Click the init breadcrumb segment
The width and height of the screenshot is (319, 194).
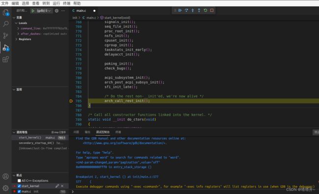[x=75, y=18]
